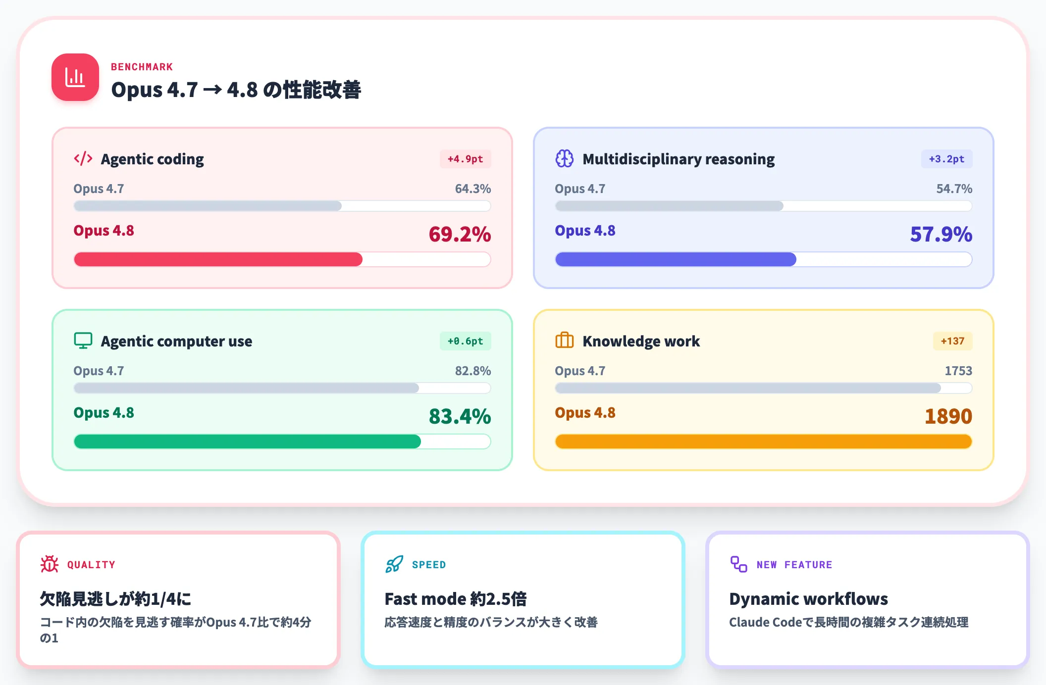Screen dimensions: 1046x685
Task: Click the brain icon beside Multidisciplinary reasoning
Action: click(565, 158)
